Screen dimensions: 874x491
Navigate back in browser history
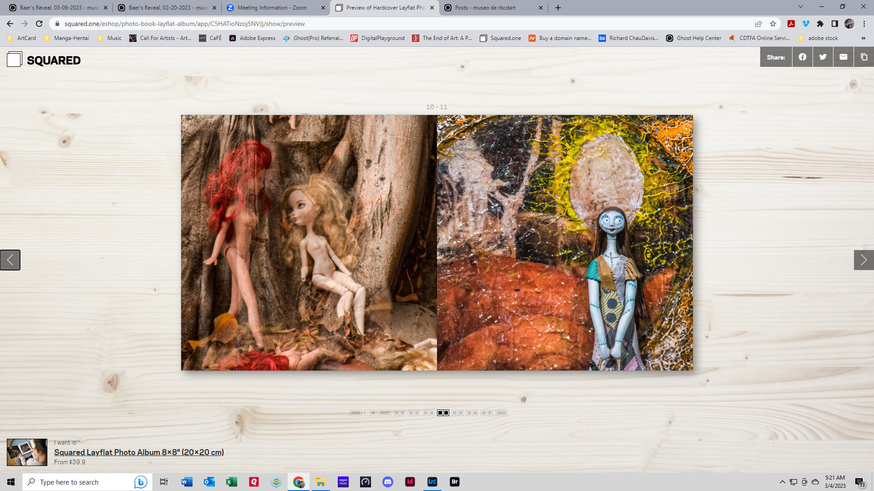click(x=10, y=24)
